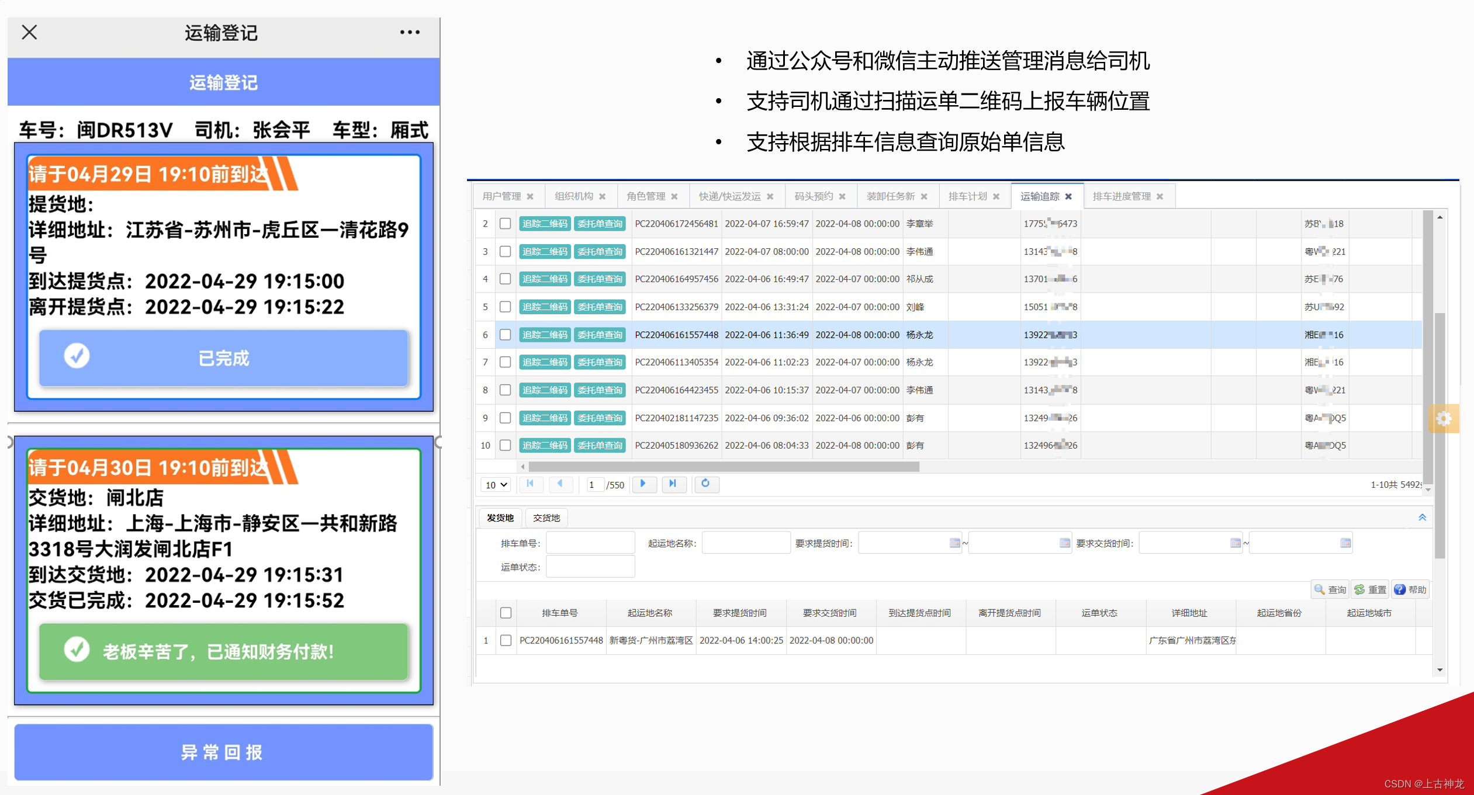Screen dimensions: 1474x795
Task: Jump to first page using skip-back icon
Action: click(x=531, y=484)
